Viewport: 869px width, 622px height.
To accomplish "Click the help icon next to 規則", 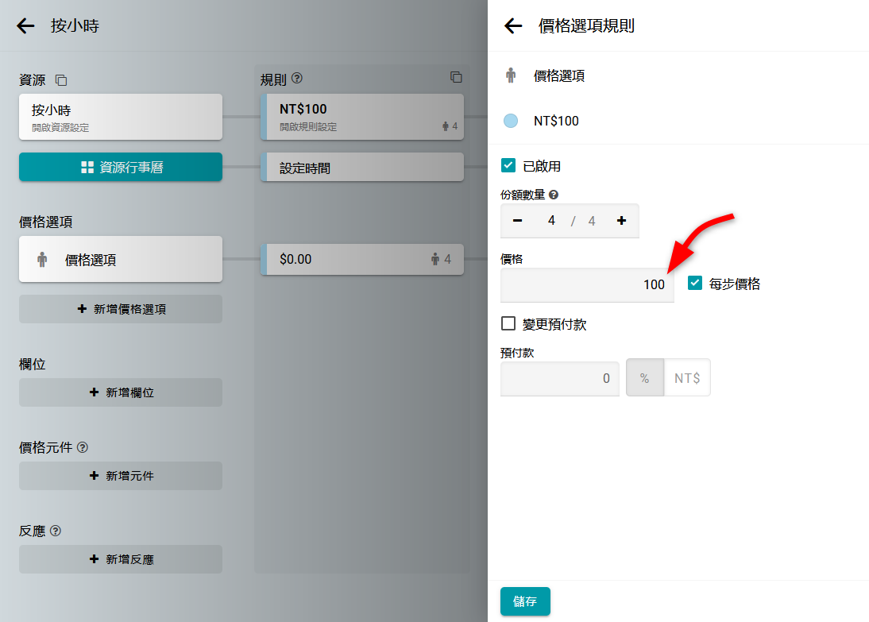I will pyautogui.click(x=297, y=79).
